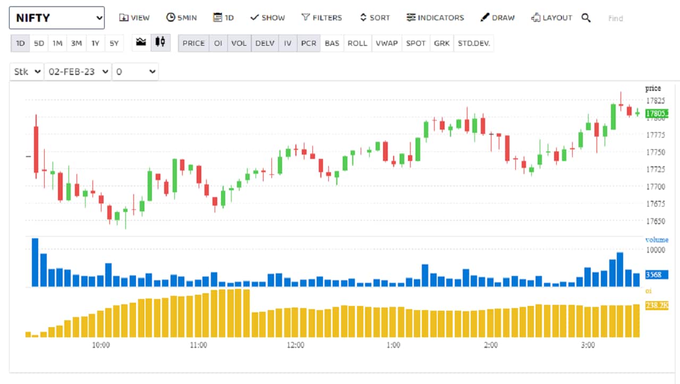Screen dimensions: 680x384
Task: Click the 17775 price axis label
Action: (655, 135)
